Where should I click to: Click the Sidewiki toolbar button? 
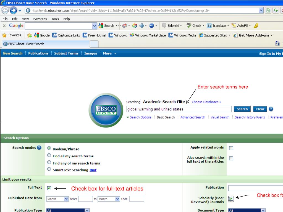(x=171, y=26)
